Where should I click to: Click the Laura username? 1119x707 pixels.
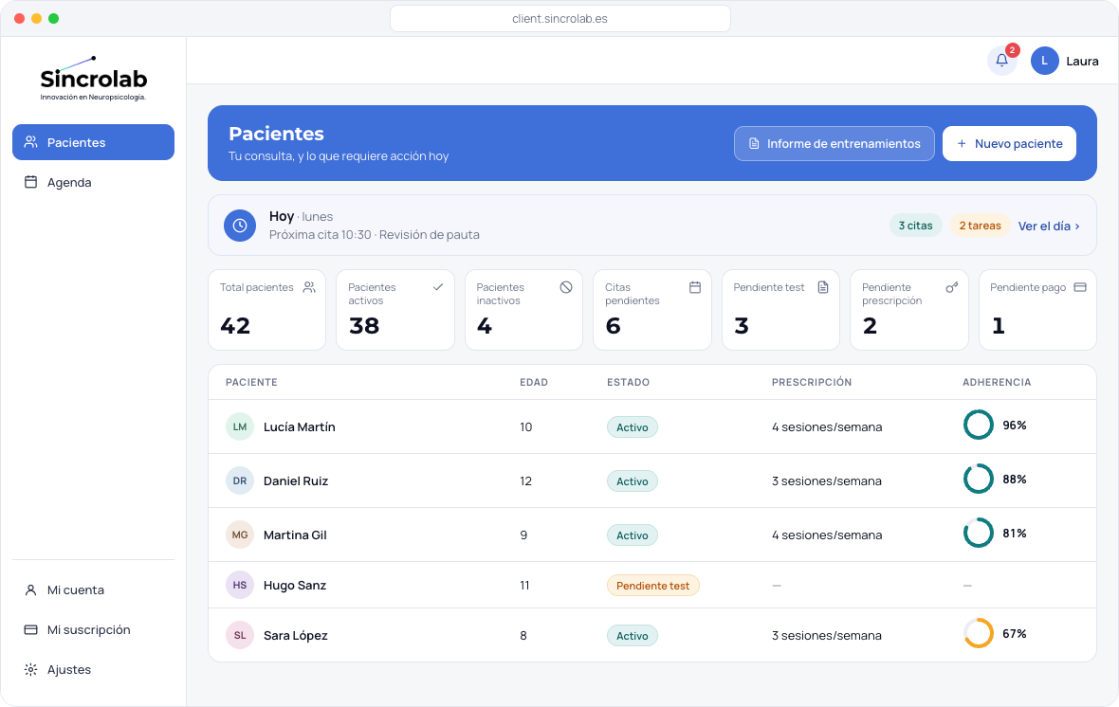coord(1082,62)
